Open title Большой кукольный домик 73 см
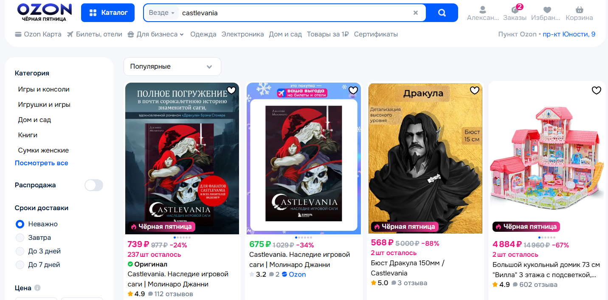Image resolution: width=608 pixels, height=300 pixels. tap(546, 270)
